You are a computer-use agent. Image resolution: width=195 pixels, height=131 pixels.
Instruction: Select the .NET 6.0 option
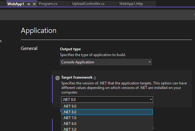coord(69,124)
